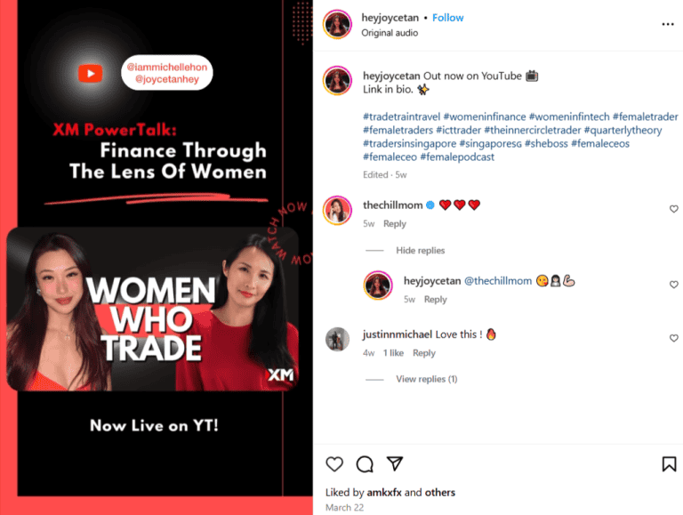The image size is (683, 515).
Task: Like justinnmichael's comment
Action: pos(674,338)
